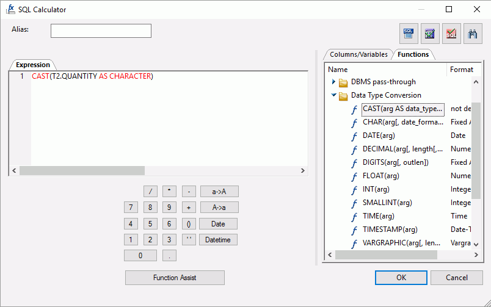Screen dimensions: 491x307
Task: Click the function icon beside CAST
Action: coord(354,109)
